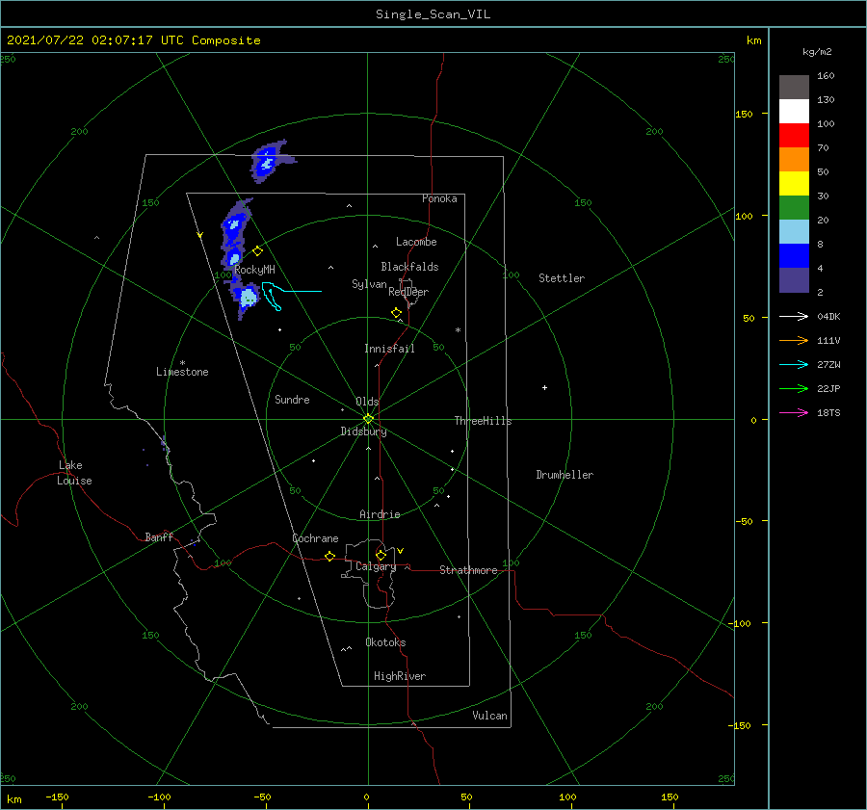Click the Lake Louise location label
867x810 pixels.
[74, 473]
